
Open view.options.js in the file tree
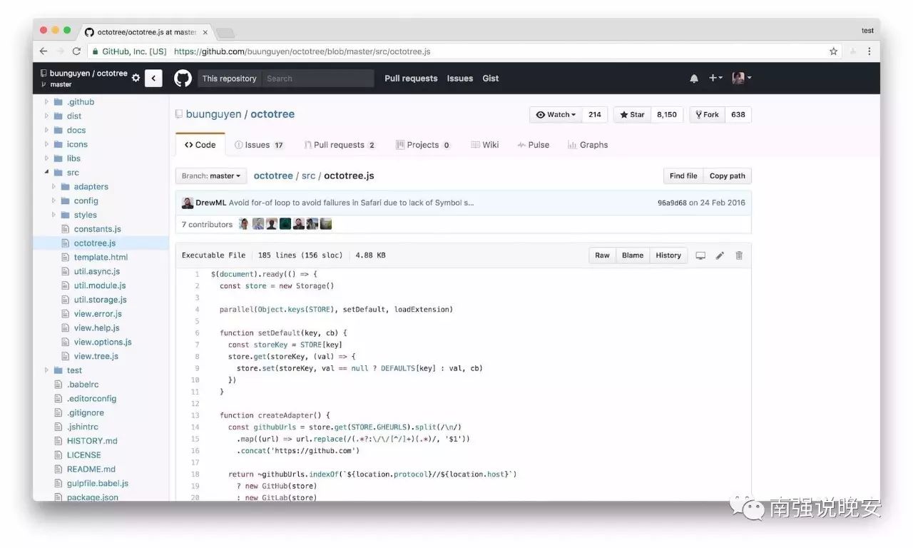coord(103,342)
